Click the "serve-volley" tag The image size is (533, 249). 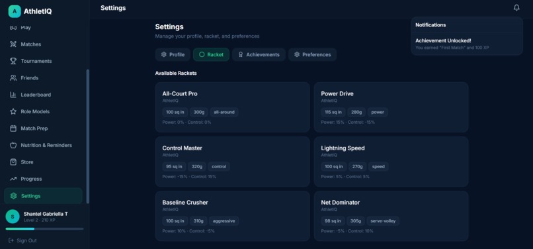[383, 221]
